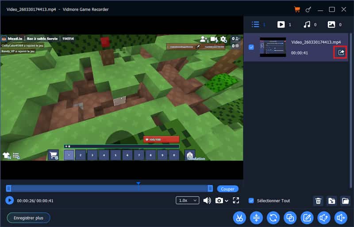Switch to the image screenshots tab

(x=335, y=24)
